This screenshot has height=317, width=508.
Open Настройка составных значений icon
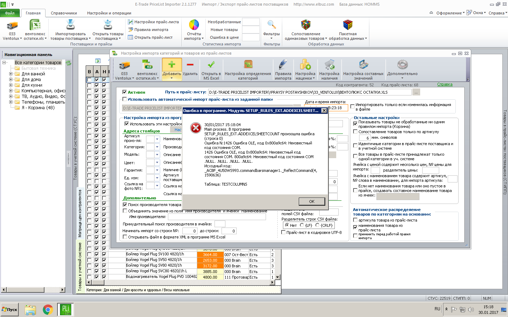click(x=363, y=65)
